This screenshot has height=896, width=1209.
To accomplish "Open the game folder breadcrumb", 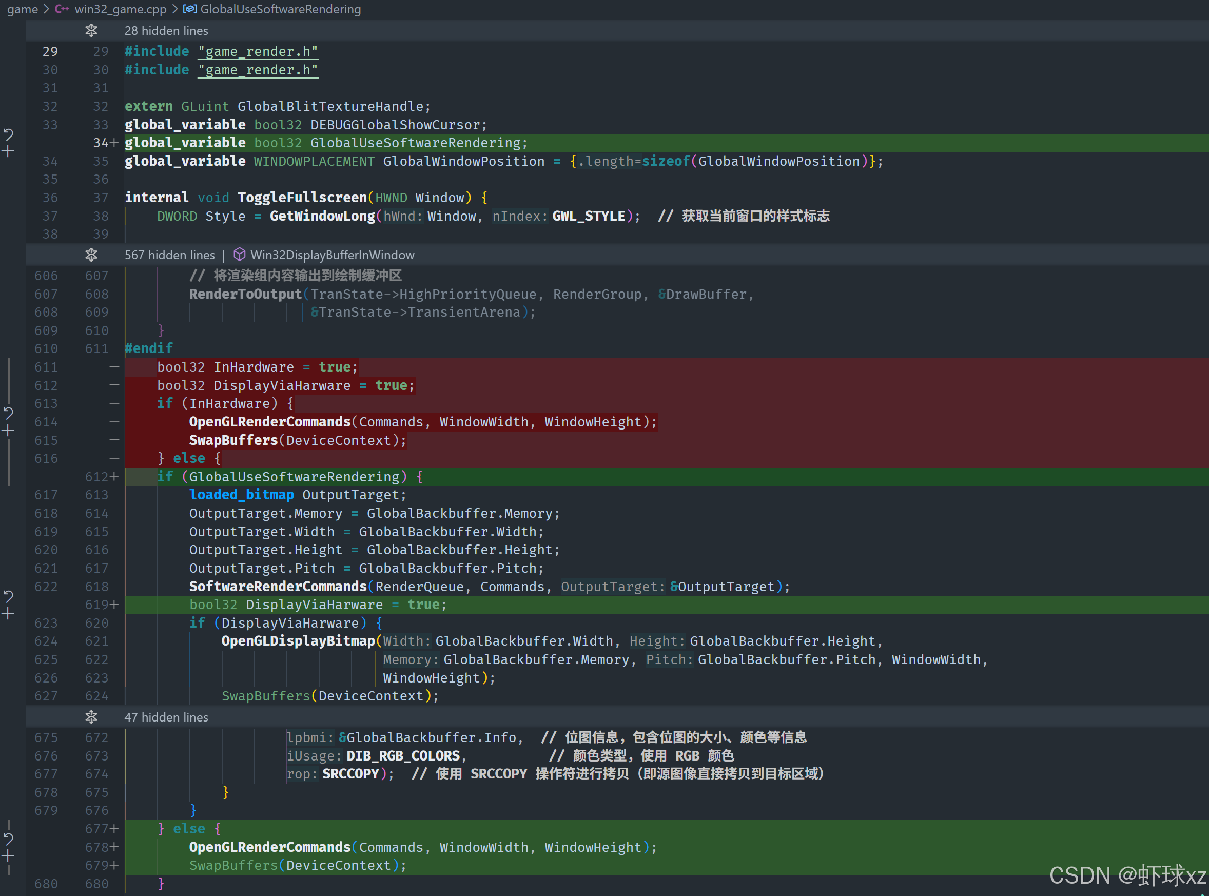I will point(22,9).
